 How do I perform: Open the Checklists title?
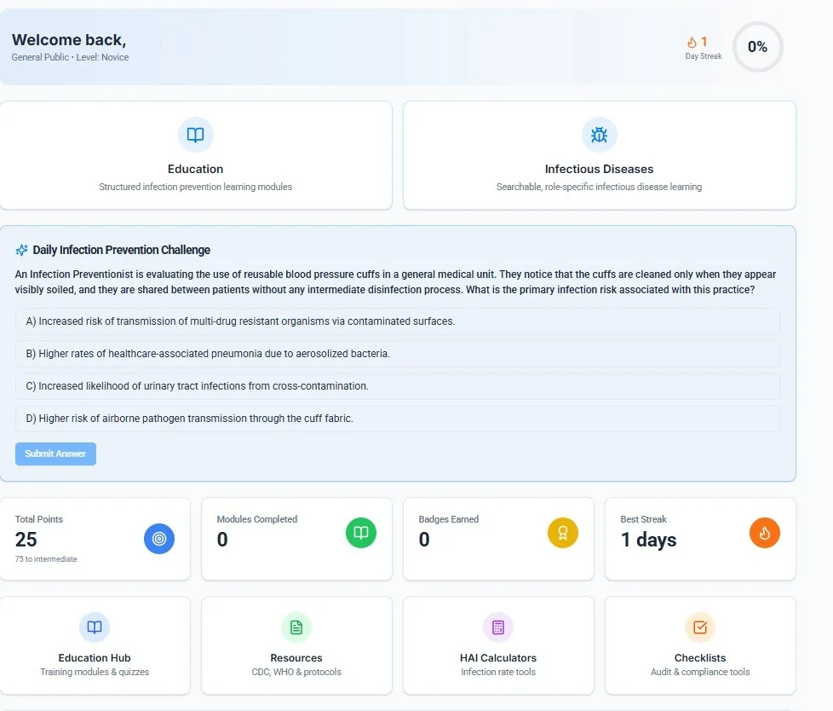click(x=700, y=658)
